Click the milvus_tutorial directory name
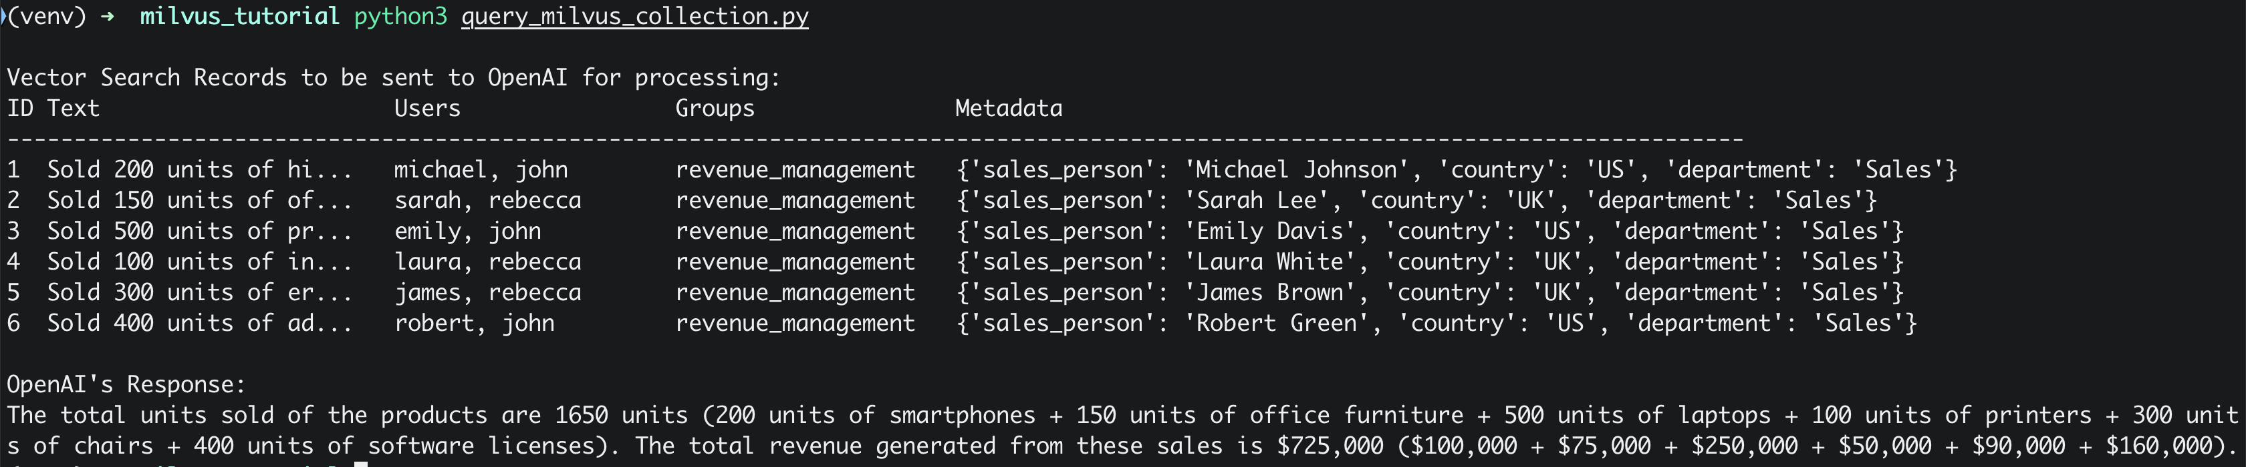Image resolution: width=2246 pixels, height=467 pixels. pos(240,17)
